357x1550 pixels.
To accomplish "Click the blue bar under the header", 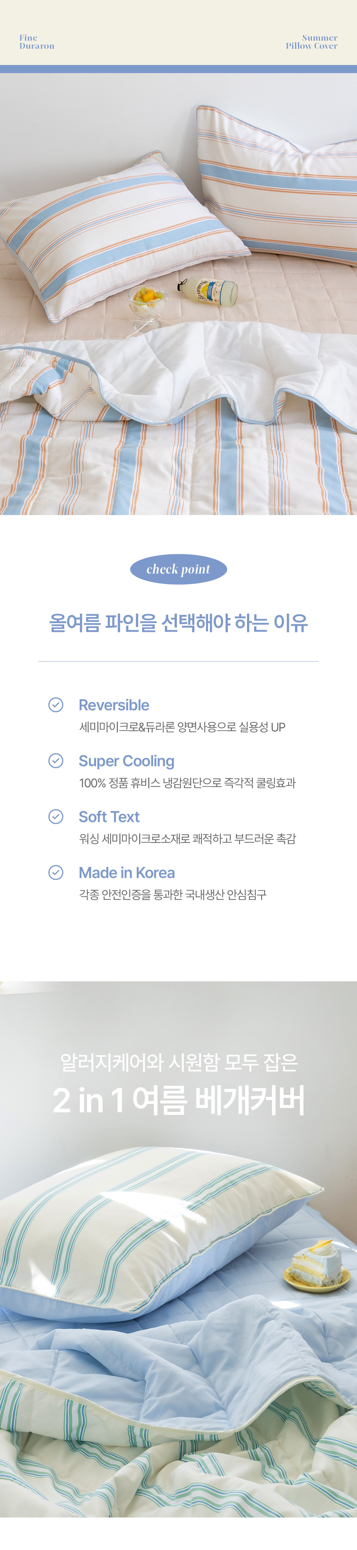I will (x=178, y=69).
